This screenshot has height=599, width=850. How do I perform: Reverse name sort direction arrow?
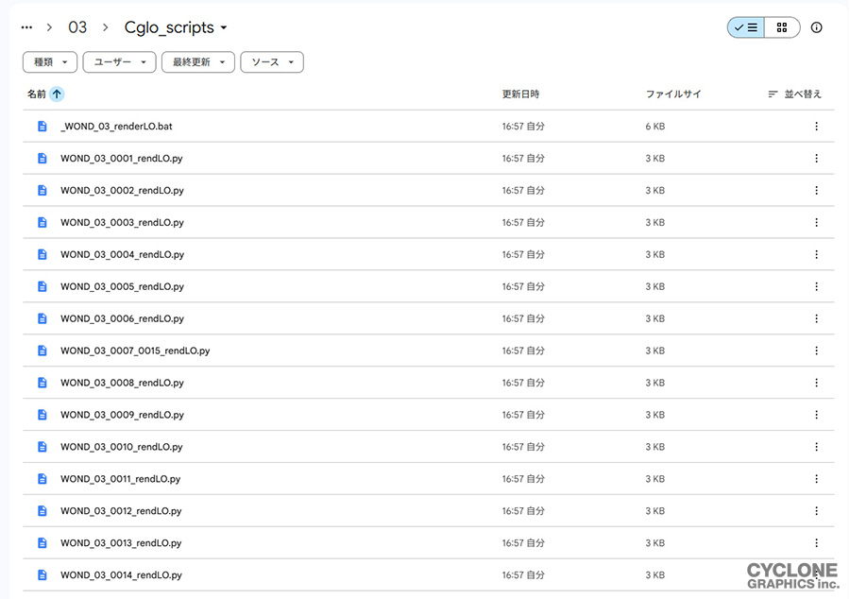[x=57, y=94]
